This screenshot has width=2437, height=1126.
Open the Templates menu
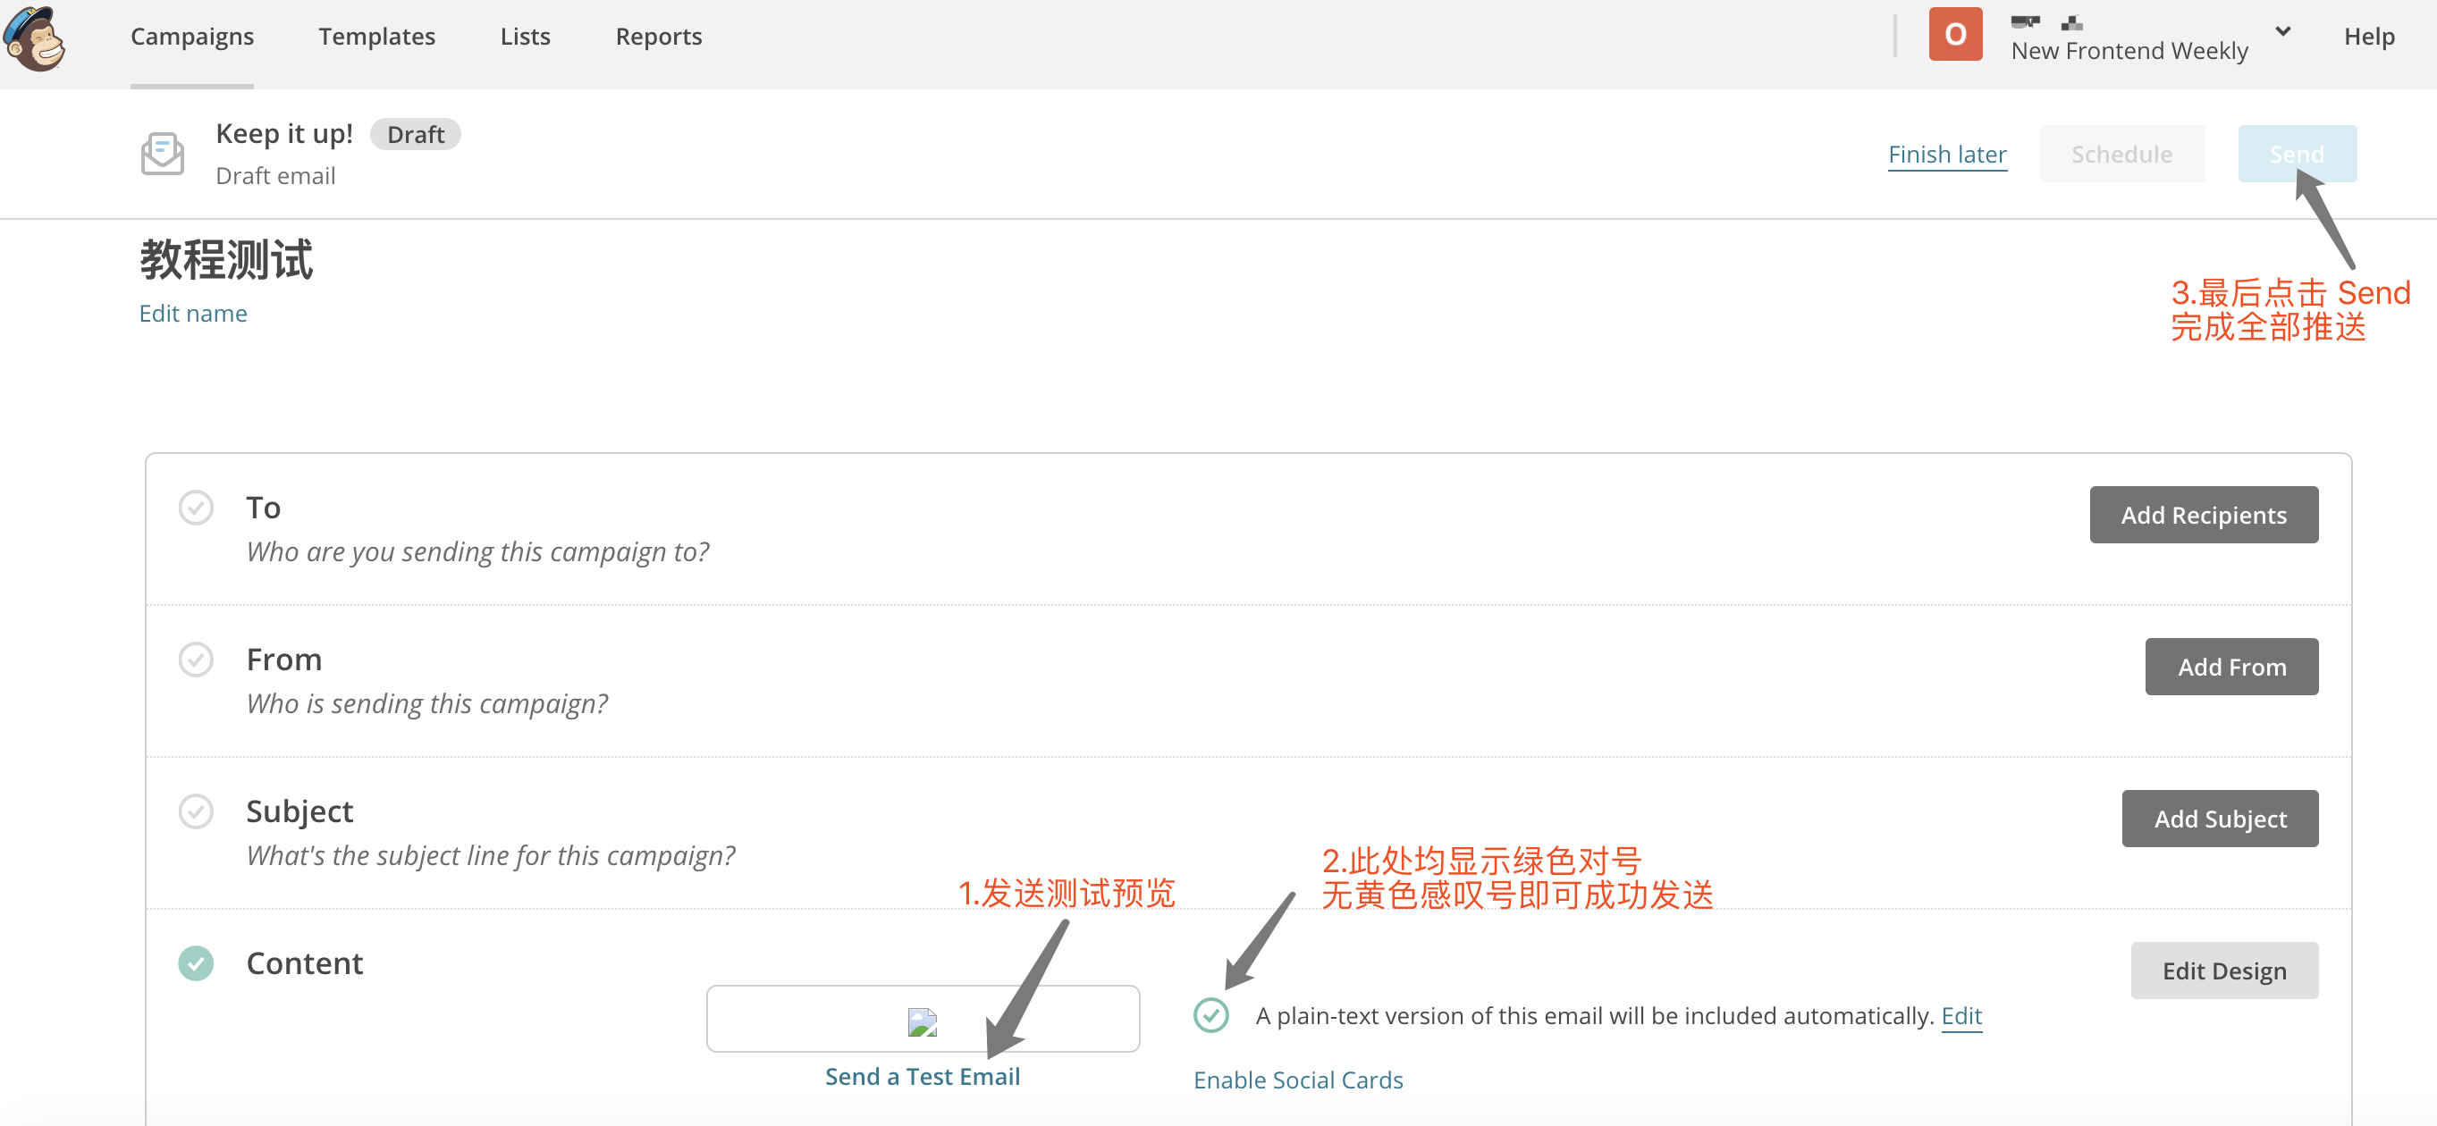376,36
